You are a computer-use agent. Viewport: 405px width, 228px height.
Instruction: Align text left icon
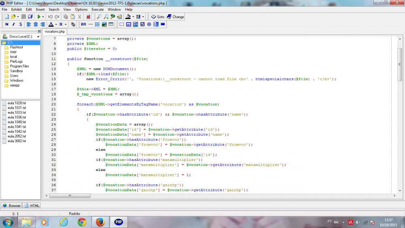[x=29, y=24]
